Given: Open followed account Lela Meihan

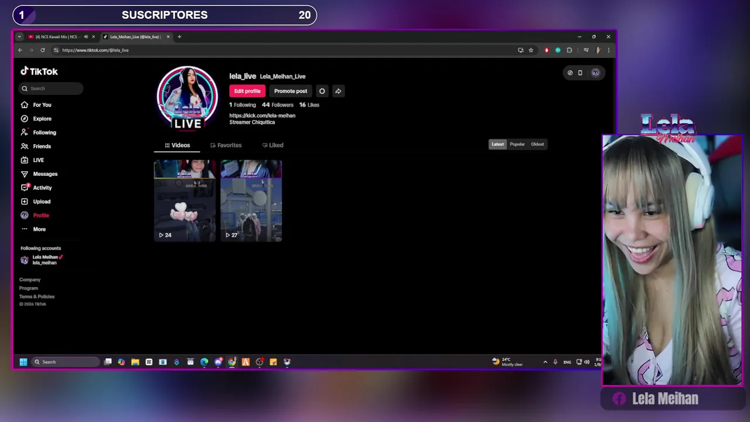Looking at the screenshot, I should tap(42, 260).
